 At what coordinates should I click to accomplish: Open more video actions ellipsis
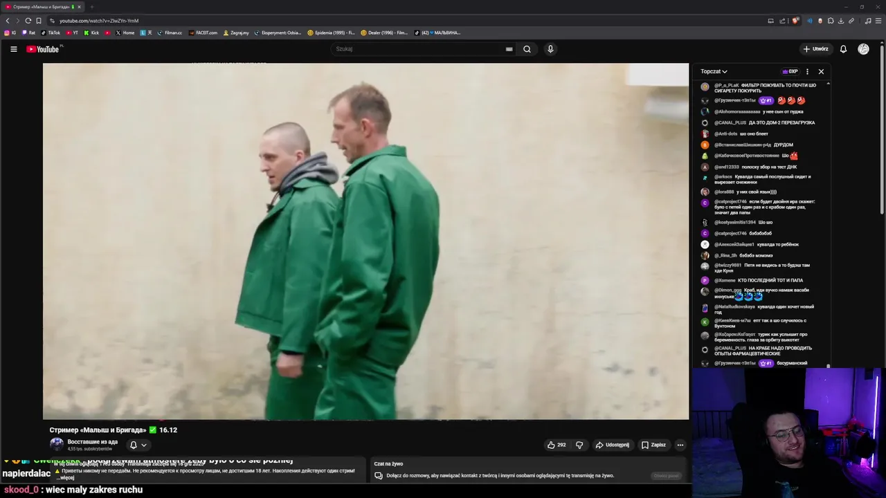point(680,445)
